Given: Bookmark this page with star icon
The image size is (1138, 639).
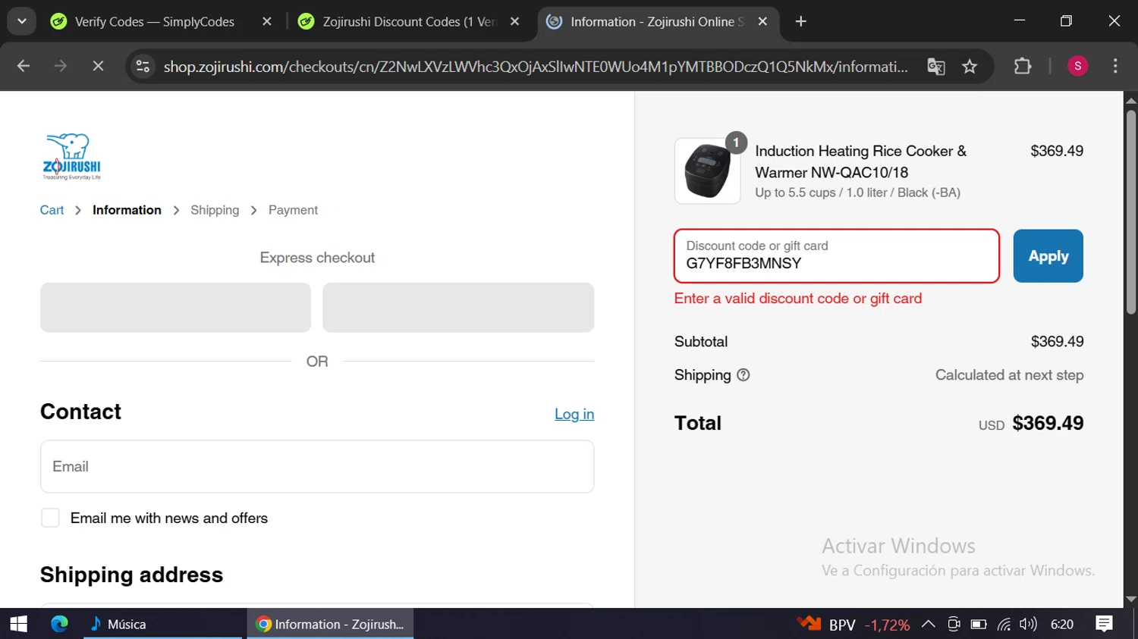Looking at the screenshot, I should (970, 67).
